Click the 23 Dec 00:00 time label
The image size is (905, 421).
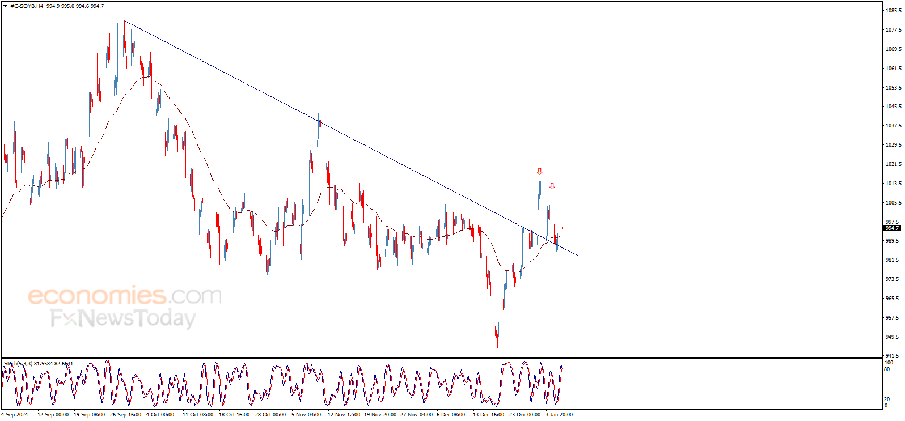click(x=525, y=415)
